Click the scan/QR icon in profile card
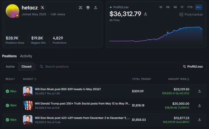Viewport: 209px width, 129px height. tap(80, 8)
